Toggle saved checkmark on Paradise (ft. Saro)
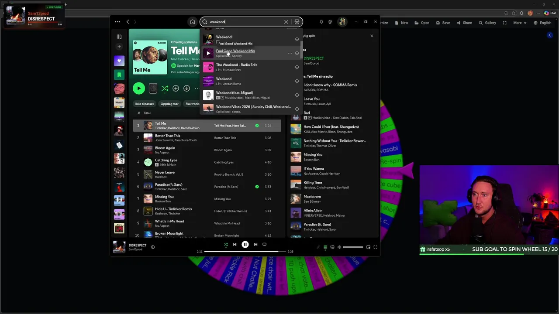 coord(257,187)
